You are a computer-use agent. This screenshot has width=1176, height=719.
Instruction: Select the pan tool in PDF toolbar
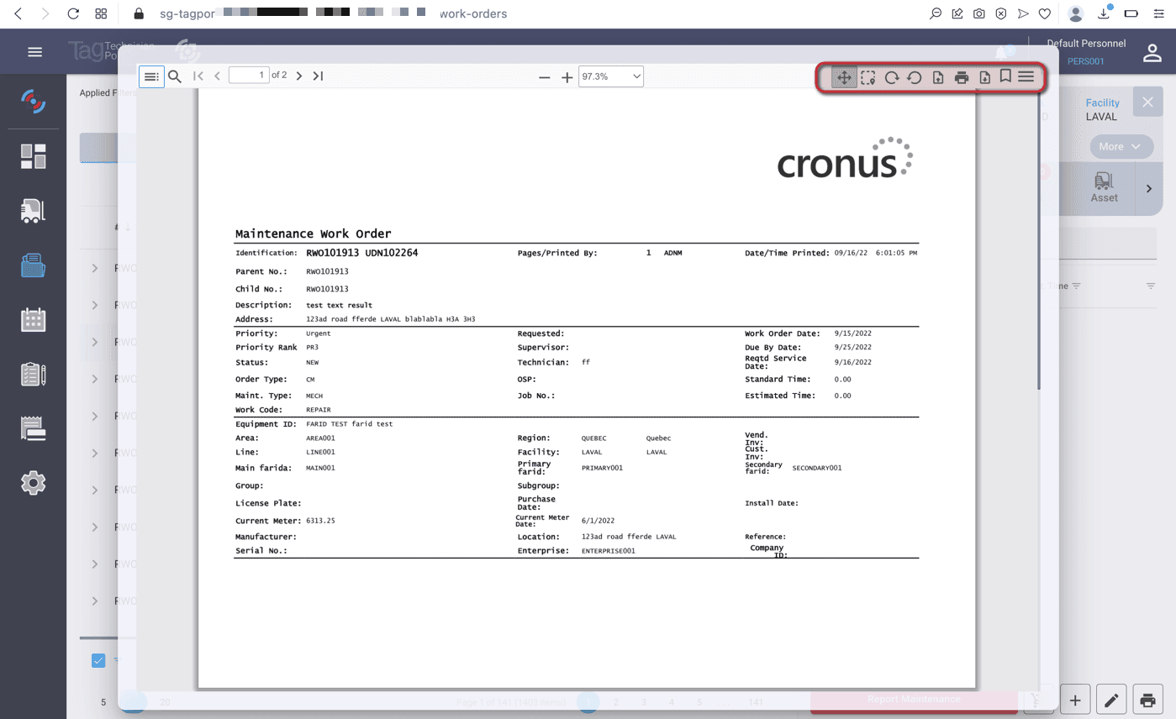844,77
